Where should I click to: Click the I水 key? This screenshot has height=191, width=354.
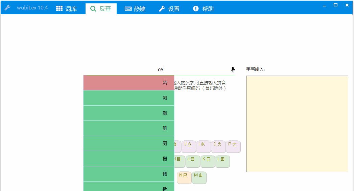pos(203,146)
